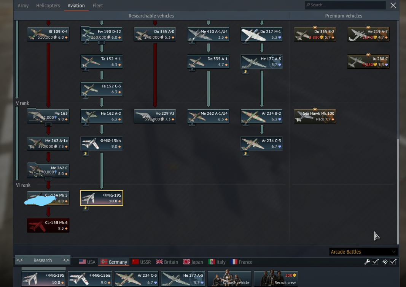Open the Arcade Battles mode dropdown
406x287 pixels.
(x=363, y=252)
